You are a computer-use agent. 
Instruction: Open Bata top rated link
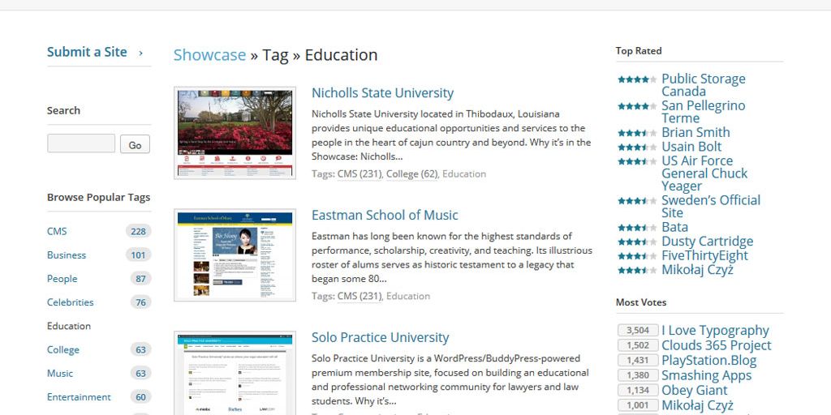pyautogui.click(x=674, y=227)
